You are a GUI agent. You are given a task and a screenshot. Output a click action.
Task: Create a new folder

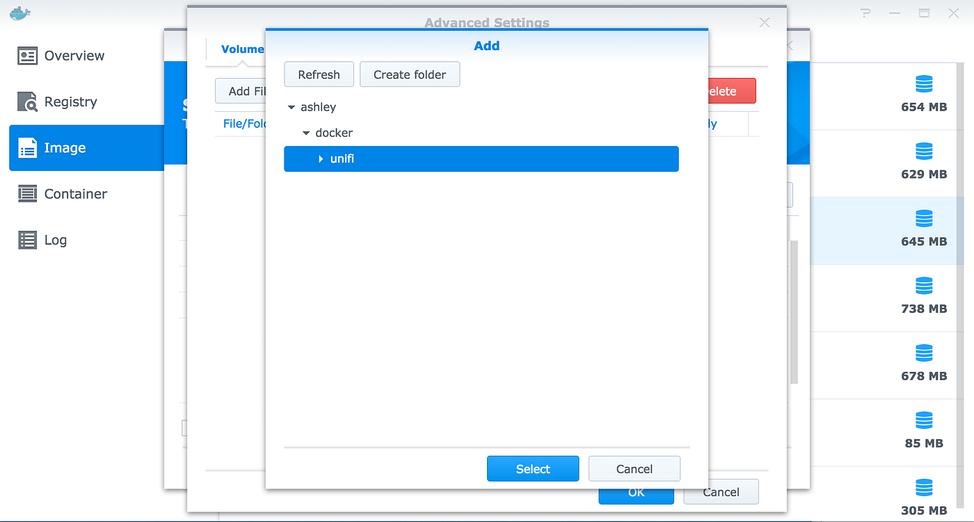point(410,74)
